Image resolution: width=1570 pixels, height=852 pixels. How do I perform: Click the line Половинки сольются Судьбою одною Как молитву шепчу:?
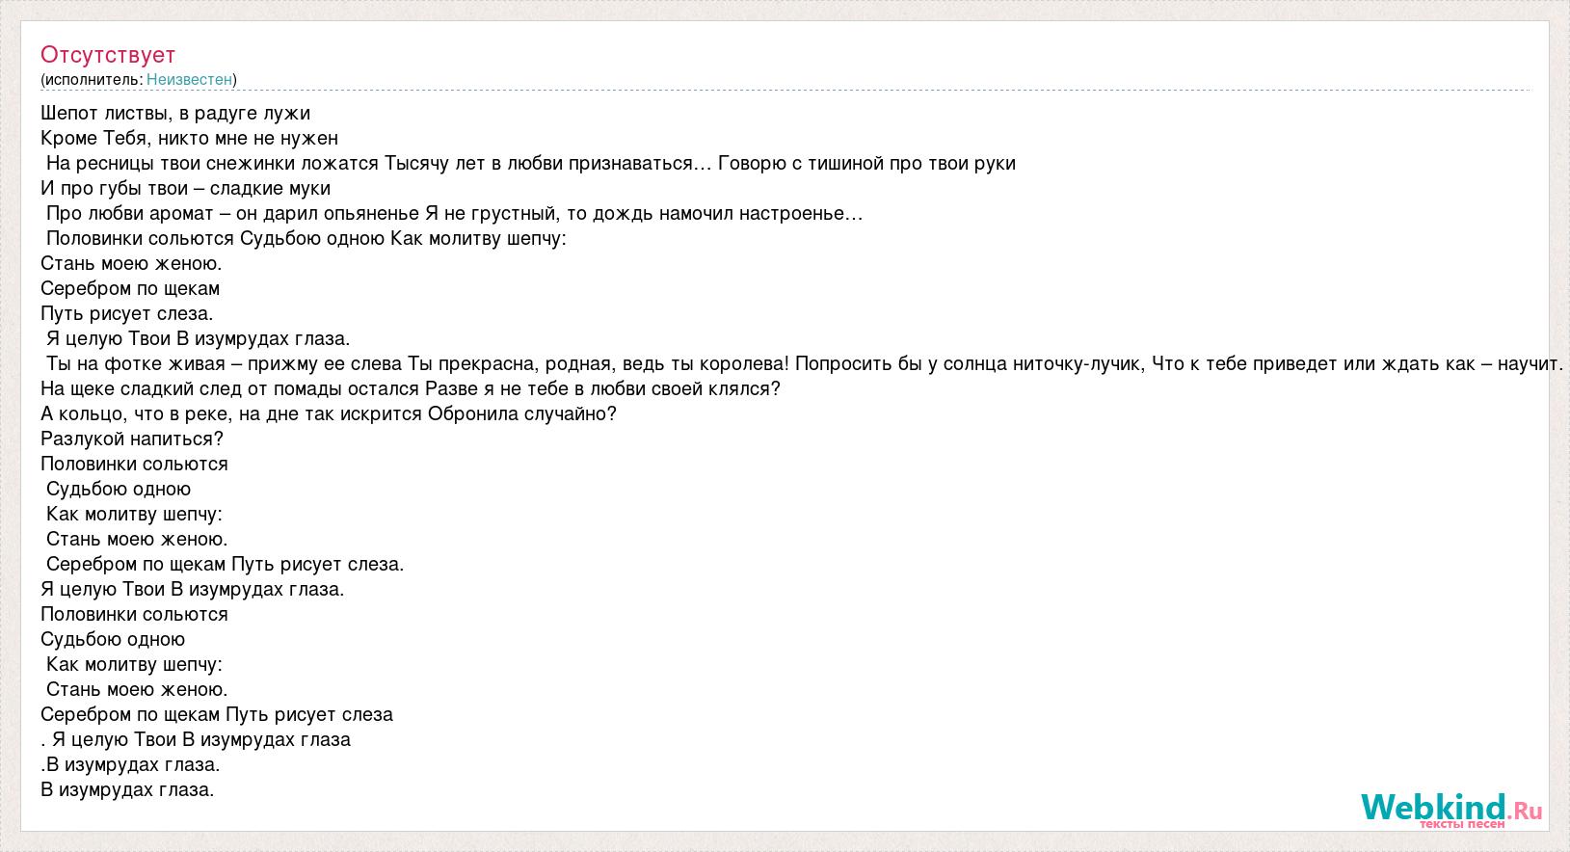(x=306, y=239)
